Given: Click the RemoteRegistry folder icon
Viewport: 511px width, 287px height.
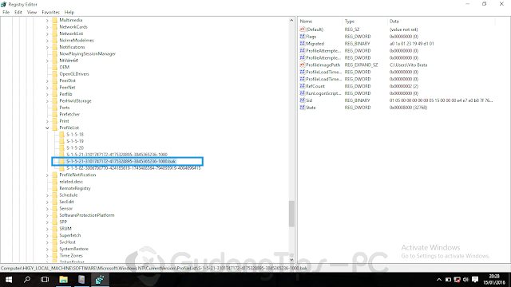Looking at the screenshot, I should click(x=55, y=188).
